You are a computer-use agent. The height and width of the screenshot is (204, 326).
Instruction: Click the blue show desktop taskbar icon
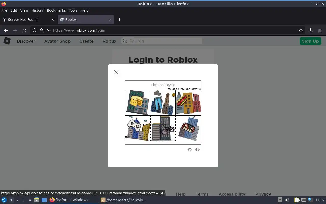click(x=44, y=200)
